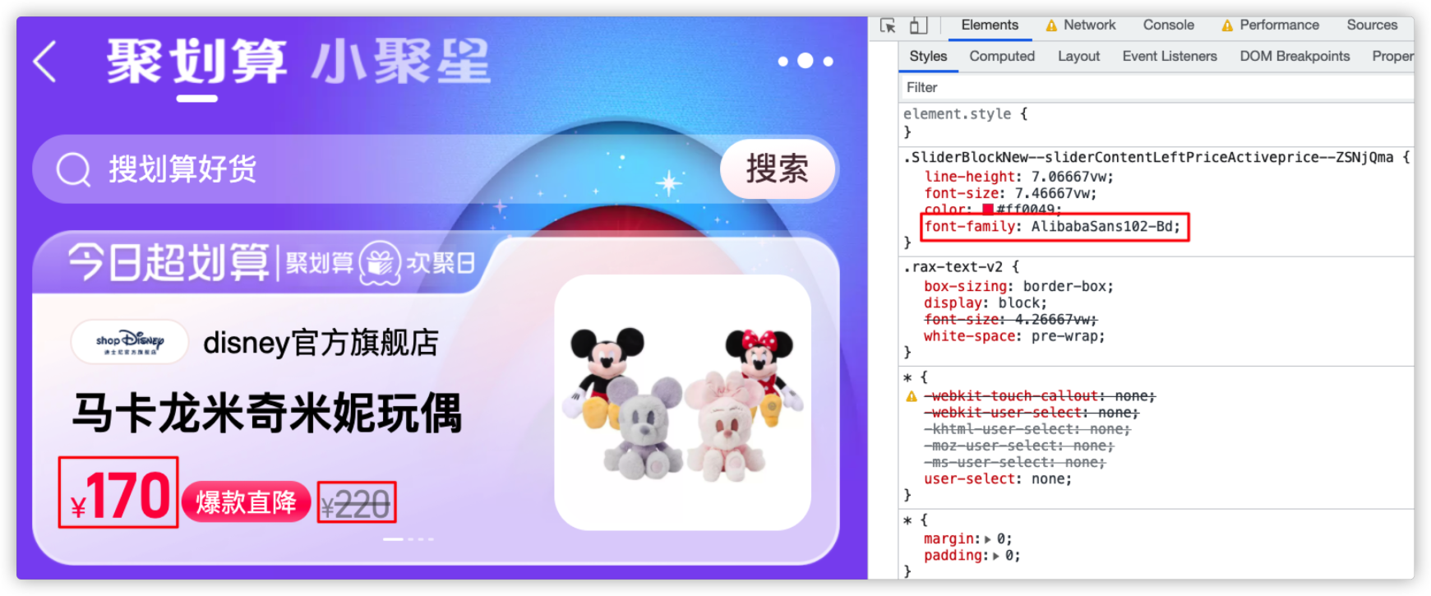
Task: Click the element.style rule selector
Action: coord(957,114)
